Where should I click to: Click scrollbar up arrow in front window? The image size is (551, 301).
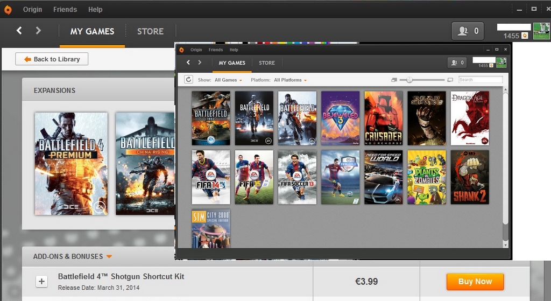point(506,90)
